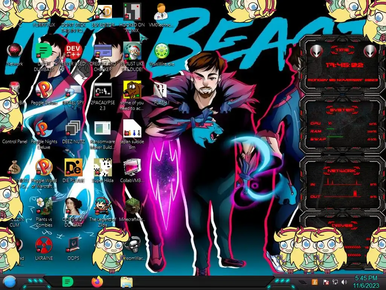
Task: Open the DONT STICK THIS IN YO... shortcut
Action: click(x=73, y=27)
